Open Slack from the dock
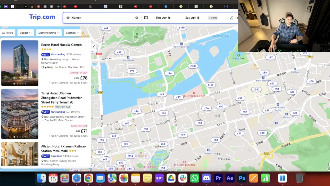The width and height of the screenshot is (330, 186). 183,178
